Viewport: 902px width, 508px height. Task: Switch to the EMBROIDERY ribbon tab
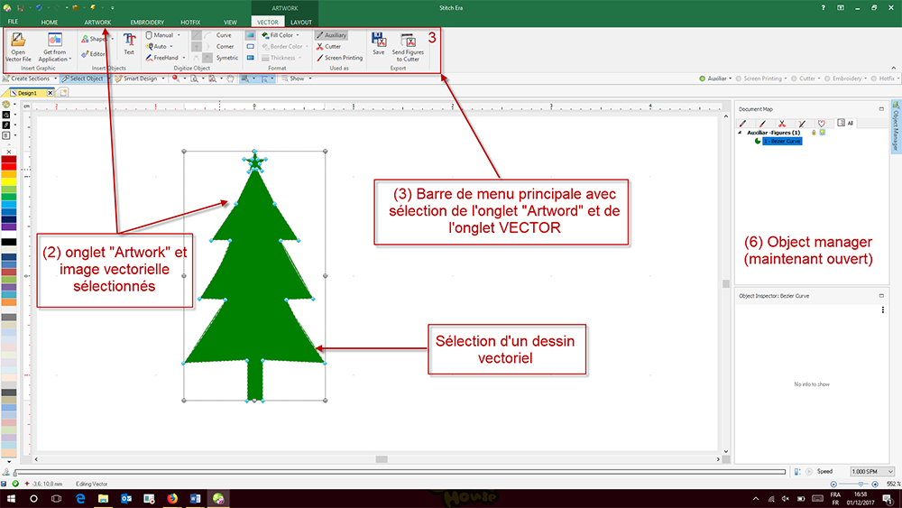pyautogui.click(x=147, y=23)
